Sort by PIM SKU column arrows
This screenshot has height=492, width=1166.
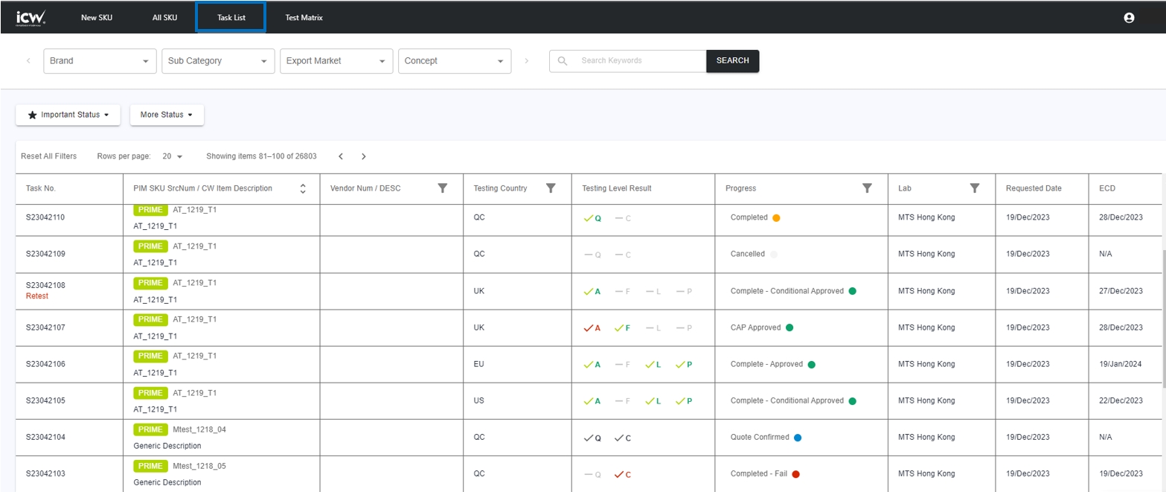coord(303,189)
